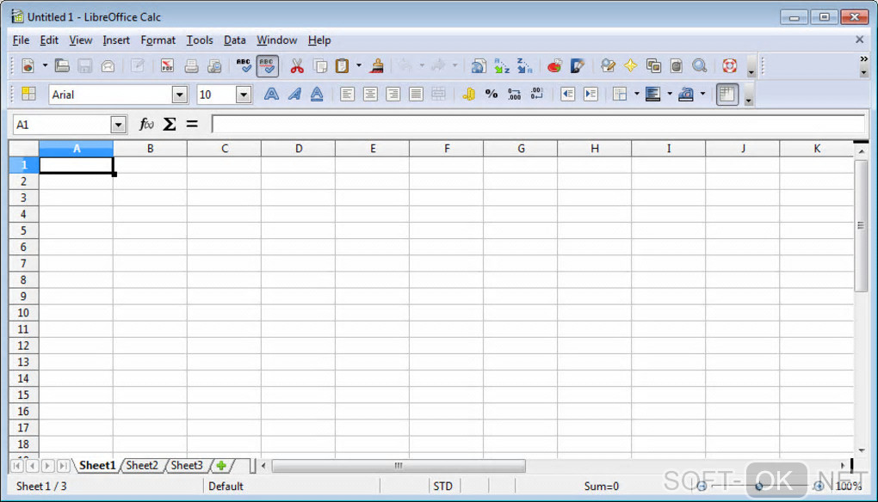Open the Styles and Formatting window

pos(28,94)
